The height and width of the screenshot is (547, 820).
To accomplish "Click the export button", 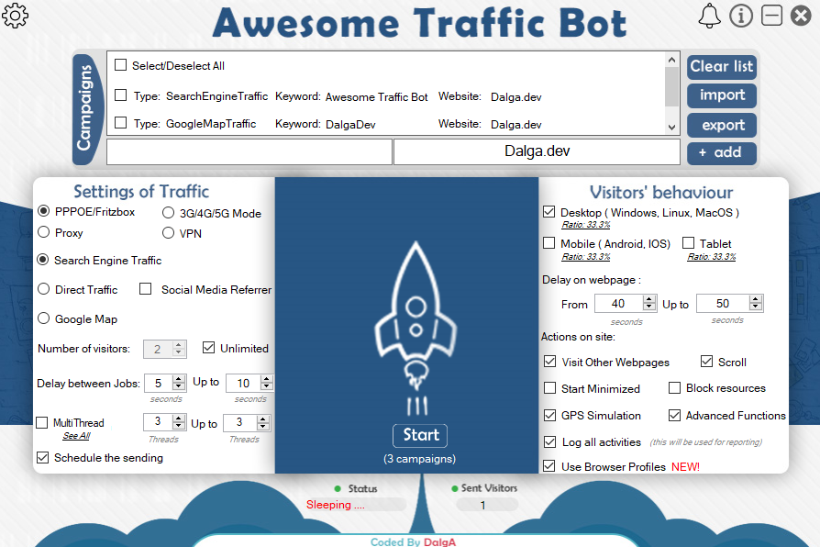I will 722,125.
